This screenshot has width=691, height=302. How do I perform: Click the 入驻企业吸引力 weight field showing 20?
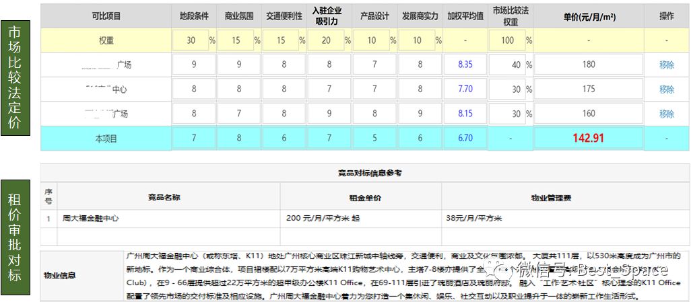click(x=326, y=40)
